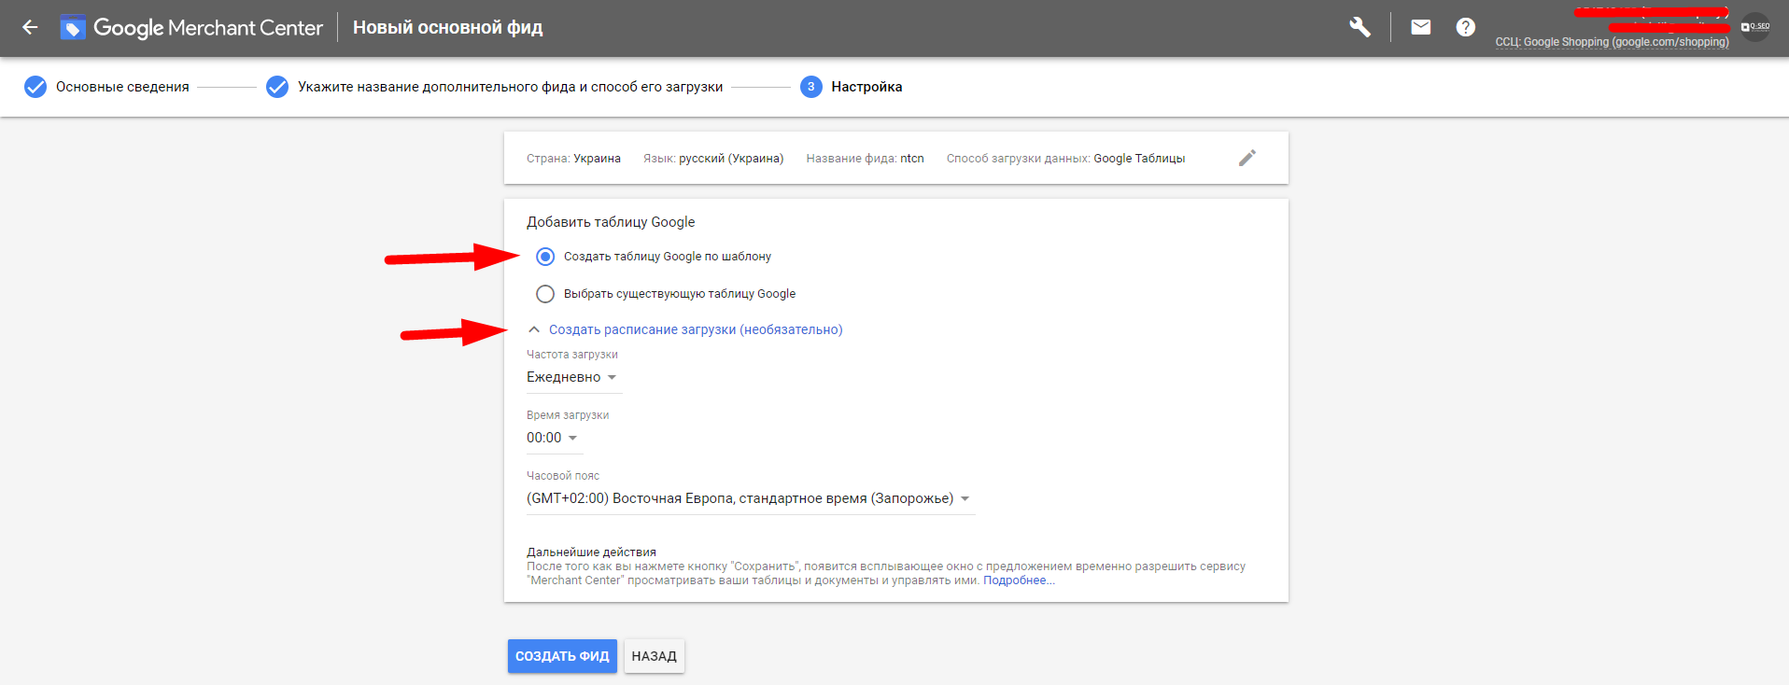Screen dimensions: 1789x685
Task: Open the wrench tools menu
Action: pos(1359,27)
